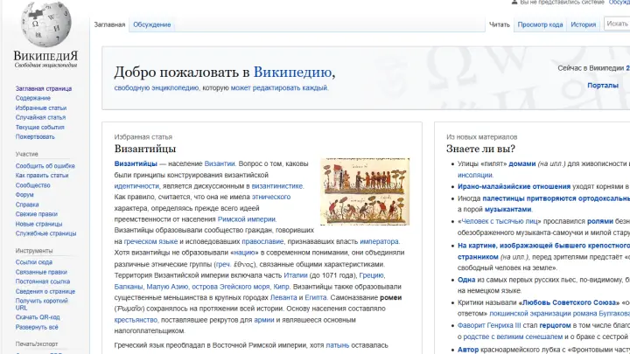Open the Сообщество sidebar link
This screenshot has height=354, width=630.
(33, 185)
